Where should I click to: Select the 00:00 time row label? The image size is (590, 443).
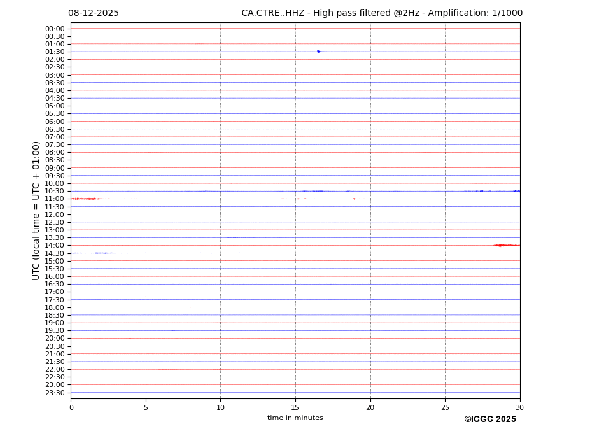[55, 29]
